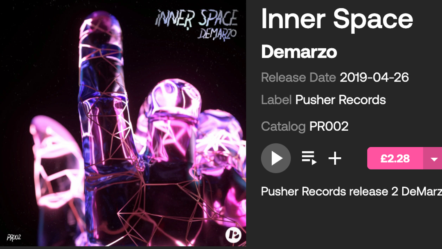The image size is (442, 249).
Task: Add release to the play queue
Action: [309, 158]
